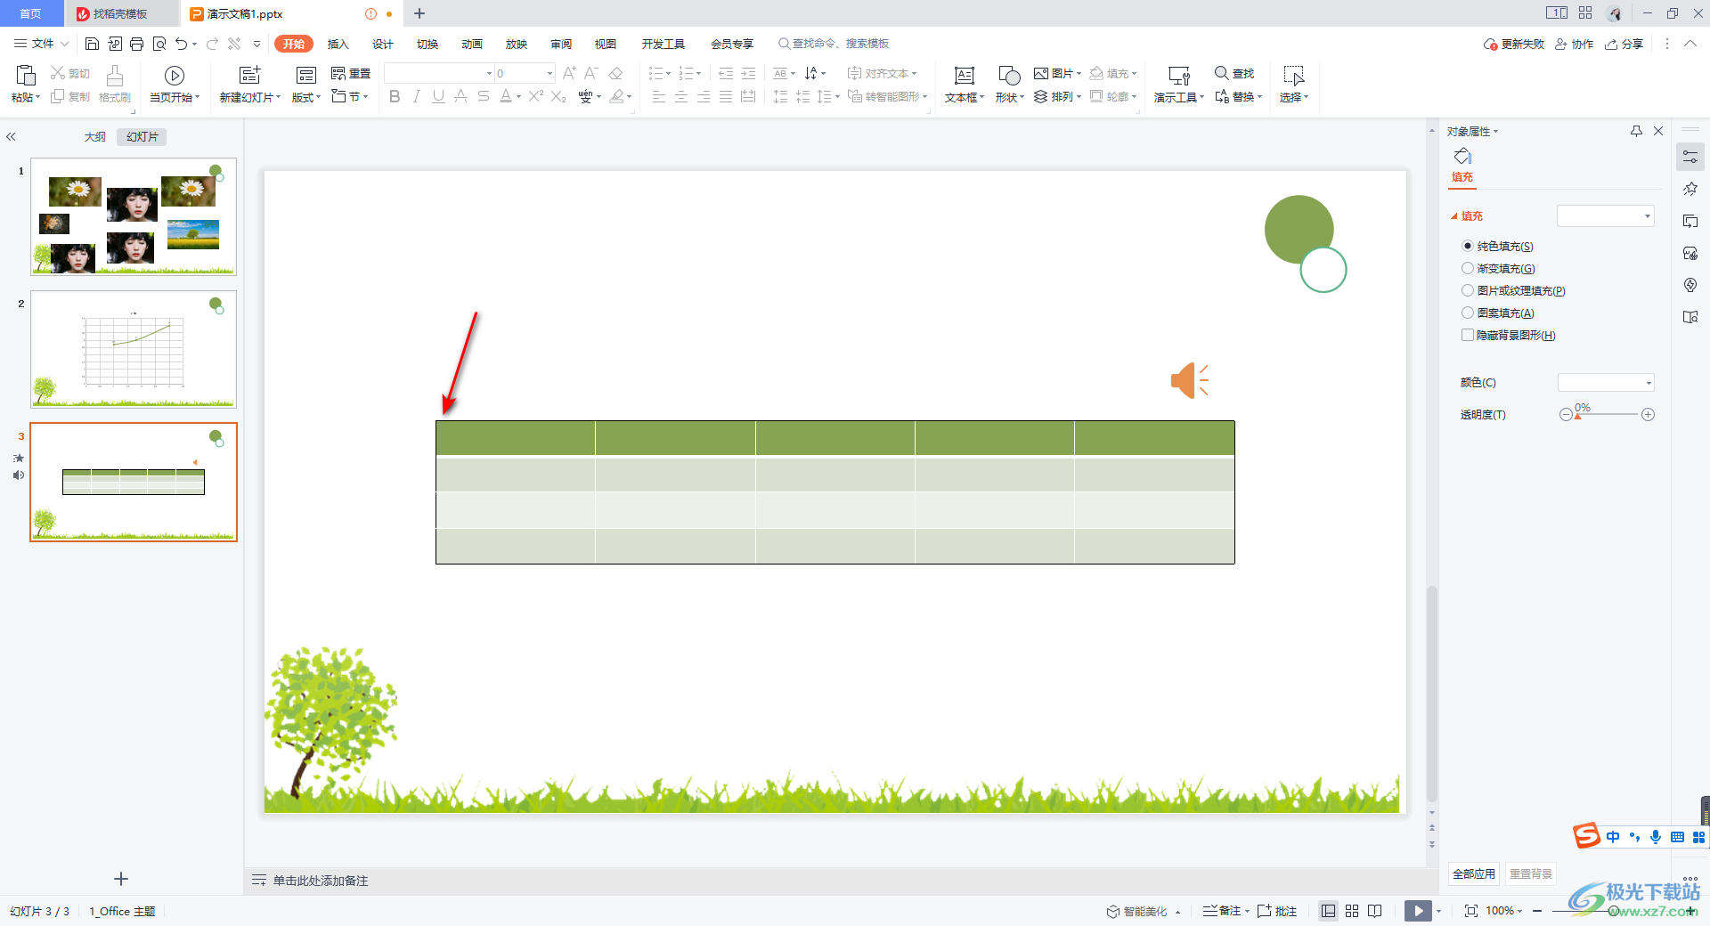Image resolution: width=1710 pixels, height=926 pixels.
Task: Switch to Slides view tab
Action: click(x=142, y=137)
